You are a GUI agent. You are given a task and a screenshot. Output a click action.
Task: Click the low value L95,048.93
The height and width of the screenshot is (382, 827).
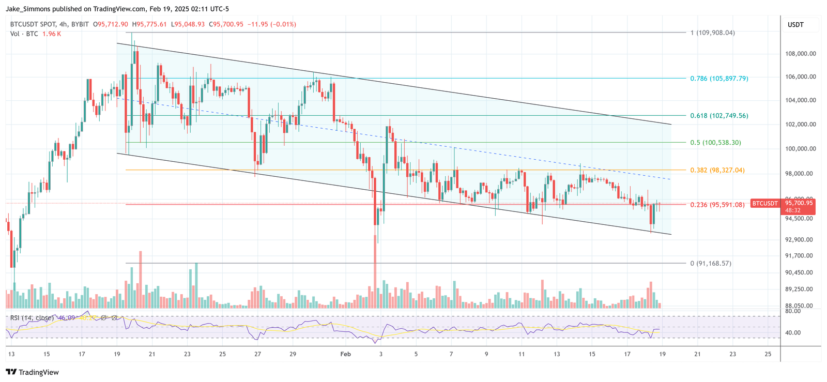pos(188,24)
